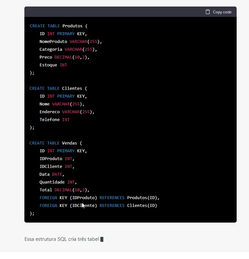Screen dimensions: 249x259
Task: Click the line "CREATE TABLE Vendas ("
Action: tap(56, 143)
